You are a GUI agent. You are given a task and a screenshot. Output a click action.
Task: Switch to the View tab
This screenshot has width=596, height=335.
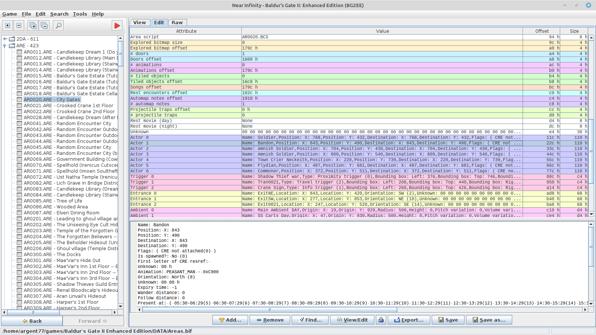click(x=140, y=22)
